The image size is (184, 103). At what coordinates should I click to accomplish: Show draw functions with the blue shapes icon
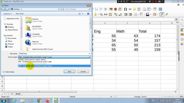tap(160, 9)
